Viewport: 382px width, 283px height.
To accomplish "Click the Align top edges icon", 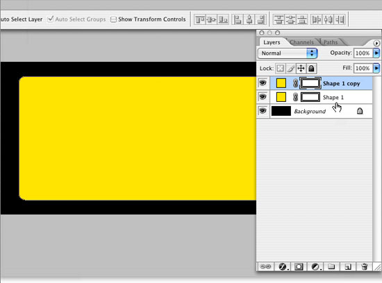I will point(200,19).
